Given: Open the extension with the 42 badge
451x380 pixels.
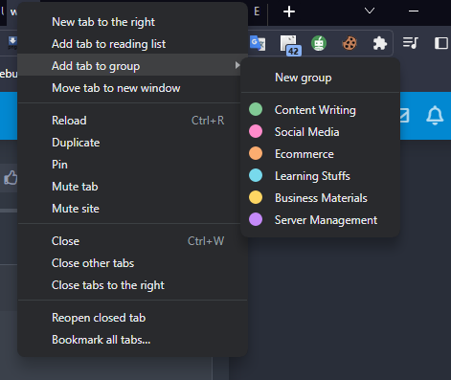Looking at the screenshot, I should tap(290, 45).
